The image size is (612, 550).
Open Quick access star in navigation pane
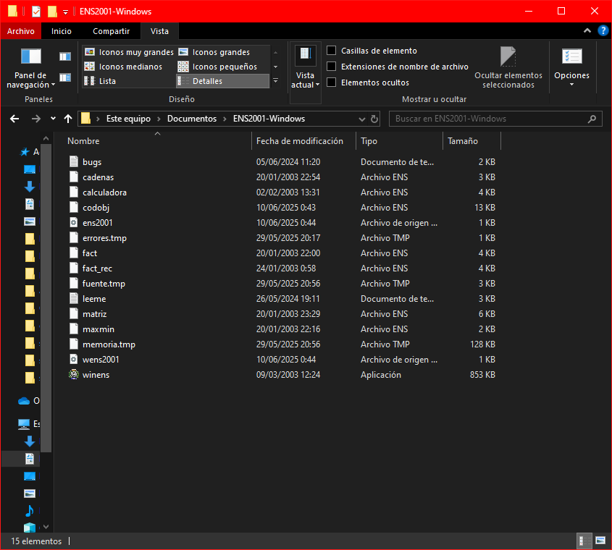click(x=25, y=152)
